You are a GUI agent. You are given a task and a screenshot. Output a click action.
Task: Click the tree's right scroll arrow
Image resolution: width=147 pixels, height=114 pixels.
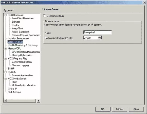click(39, 101)
